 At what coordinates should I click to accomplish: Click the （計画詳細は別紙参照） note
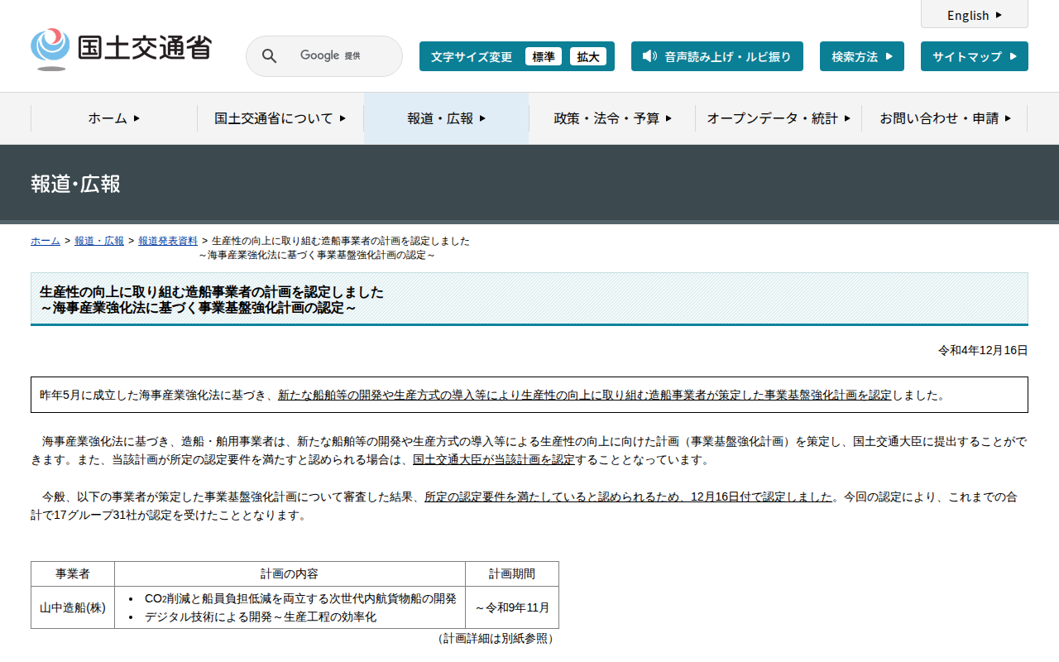[496, 639]
